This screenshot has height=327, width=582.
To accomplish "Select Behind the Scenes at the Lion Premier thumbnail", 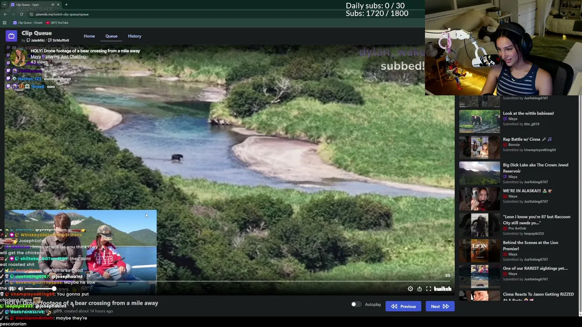I will [x=479, y=251].
